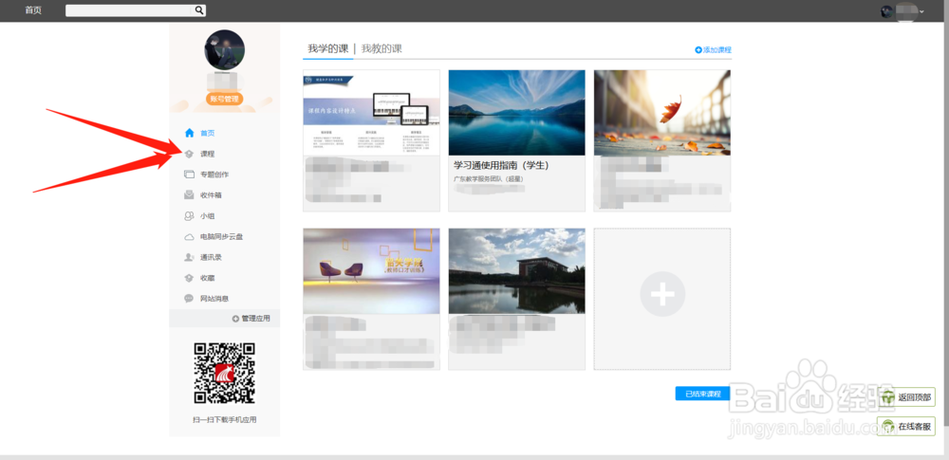Viewport: 949px width, 460px height.
Task: Open 电脑同步云盘 label in sidebar
Action: [x=221, y=237]
